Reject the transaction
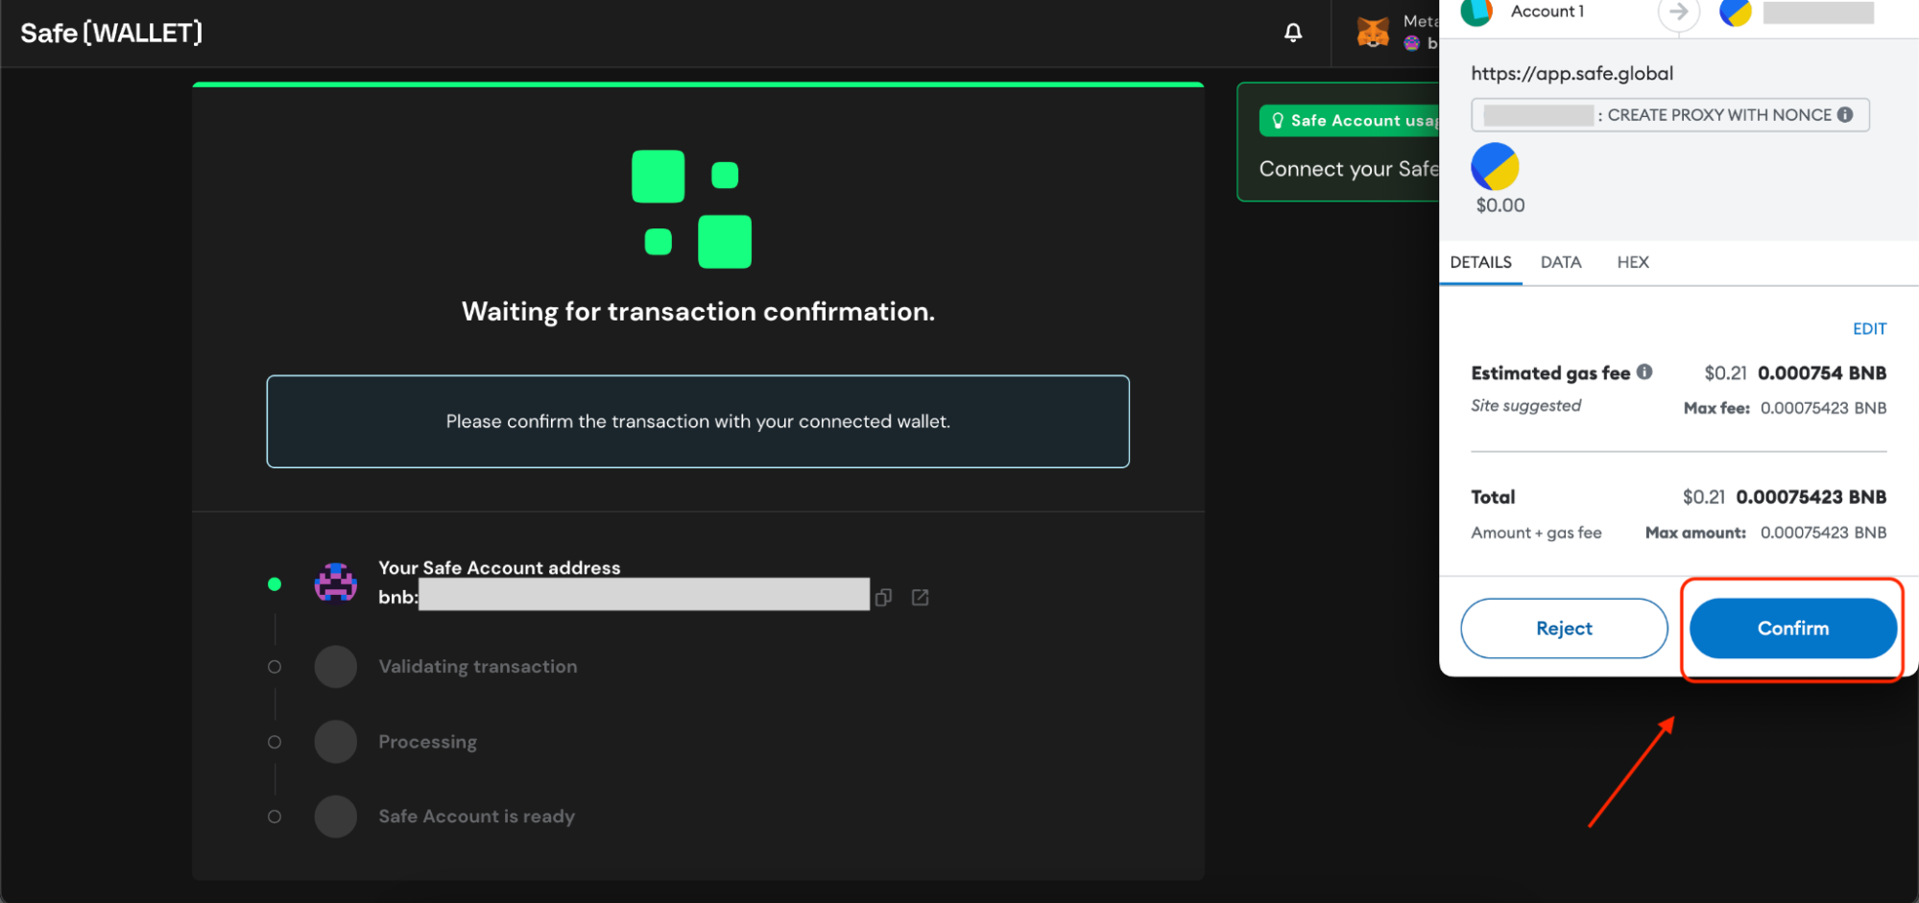 click(x=1563, y=628)
